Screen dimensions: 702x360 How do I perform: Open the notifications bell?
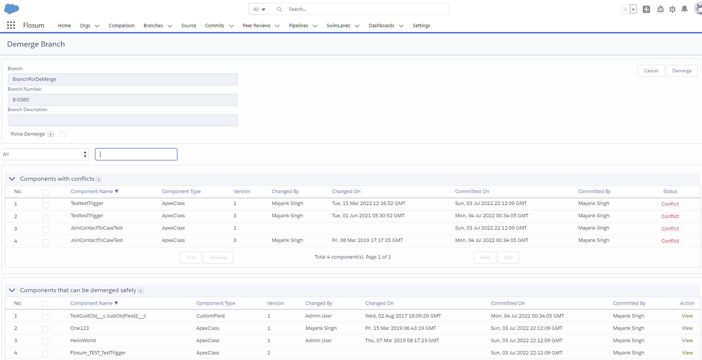[684, 9]
